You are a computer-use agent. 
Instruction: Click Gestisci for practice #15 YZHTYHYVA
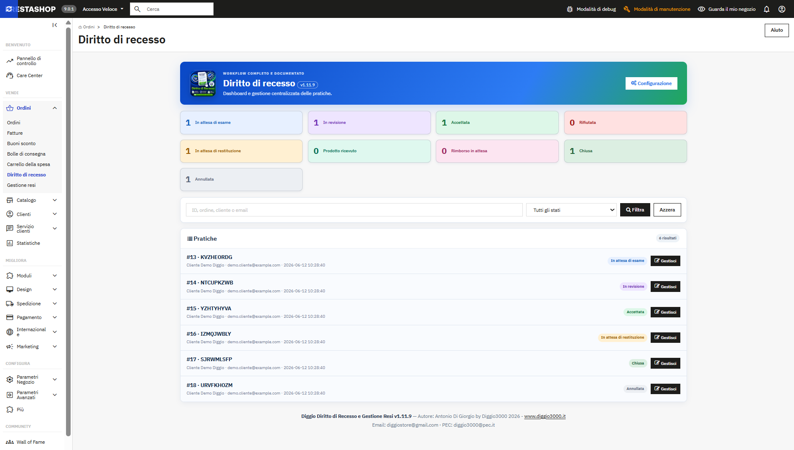click(x=665, y=312)
